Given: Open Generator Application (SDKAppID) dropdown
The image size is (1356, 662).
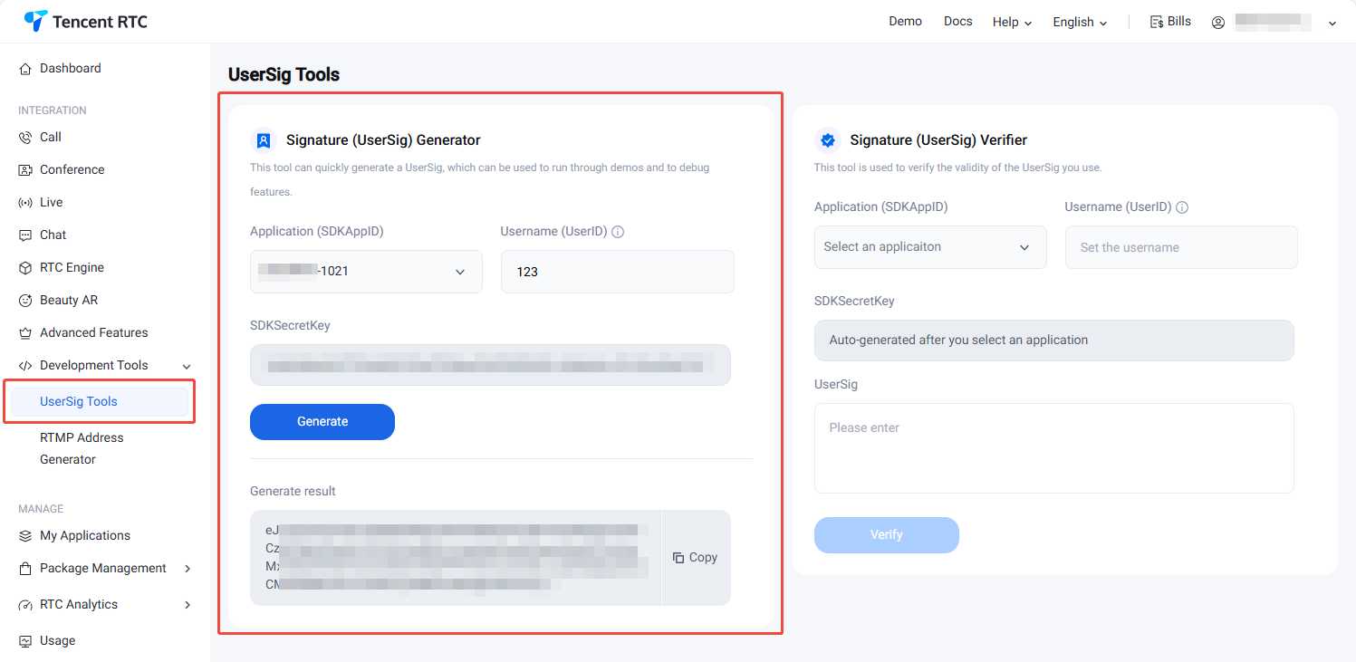Looking at the screenshot, I should point(366,272).
